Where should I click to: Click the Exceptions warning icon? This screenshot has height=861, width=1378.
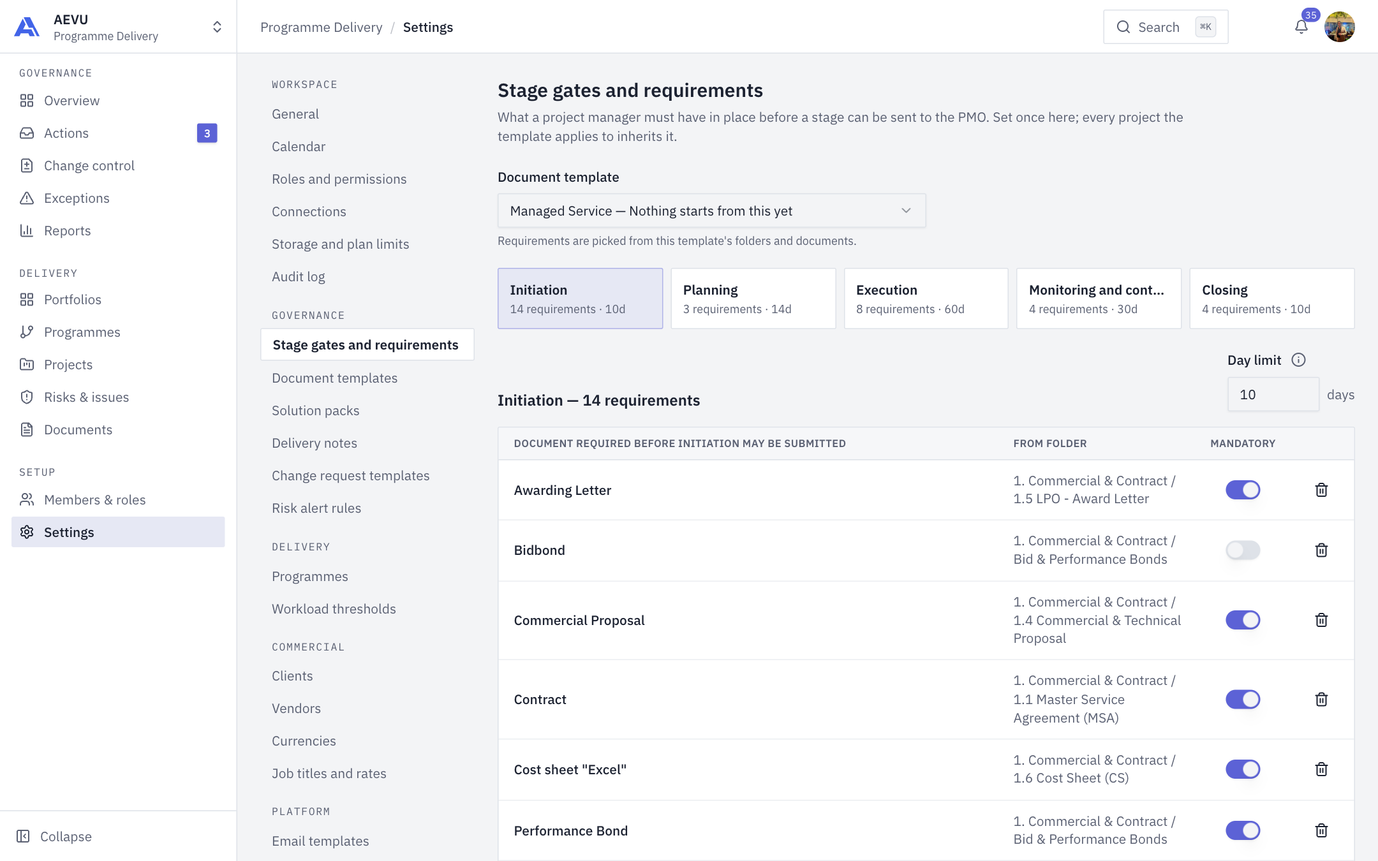click(x=27, y=198)
